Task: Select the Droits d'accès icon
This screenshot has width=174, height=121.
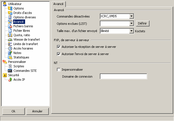Action: [x=10, y=13]
